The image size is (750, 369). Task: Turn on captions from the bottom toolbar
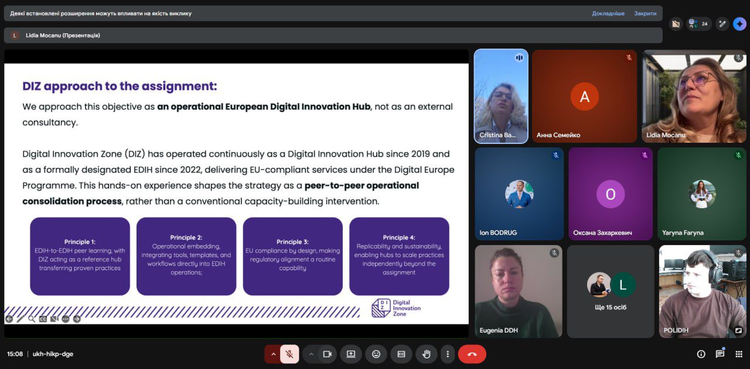coord(401,354)
